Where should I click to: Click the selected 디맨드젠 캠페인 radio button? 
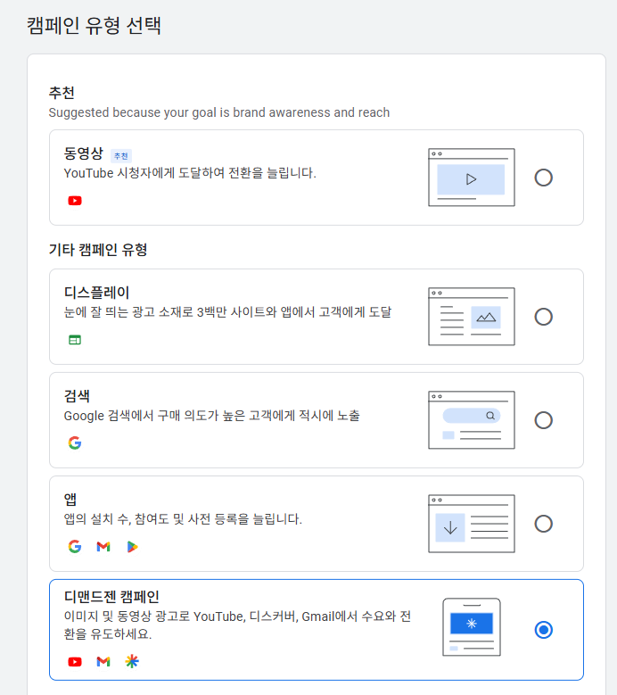click(543, 630)
